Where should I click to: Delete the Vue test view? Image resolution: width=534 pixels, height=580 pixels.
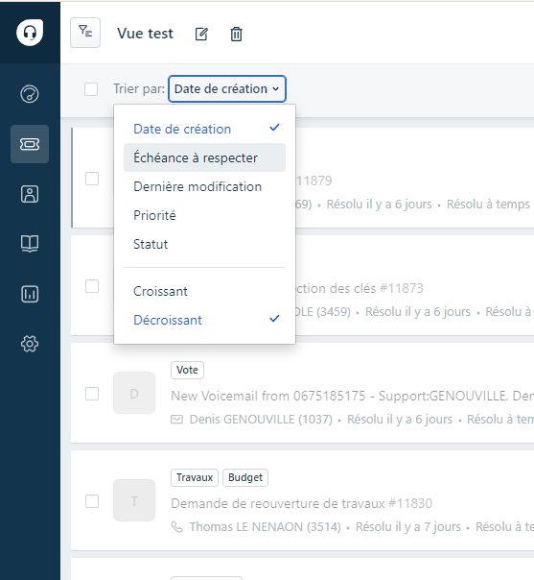coord(237,34)
